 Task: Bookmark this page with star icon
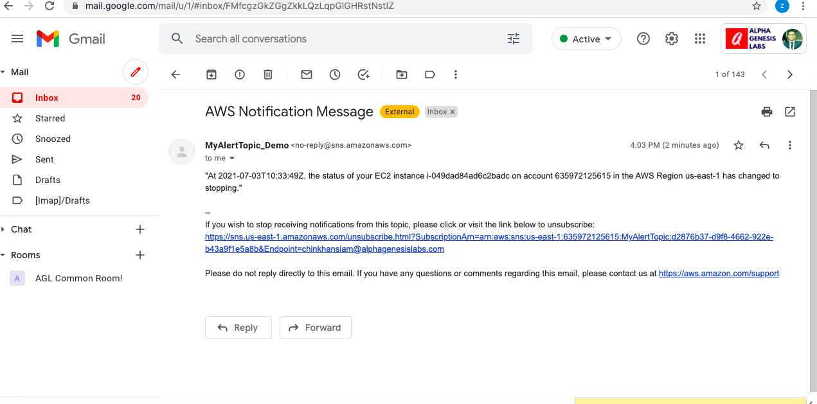coord(757,6)
